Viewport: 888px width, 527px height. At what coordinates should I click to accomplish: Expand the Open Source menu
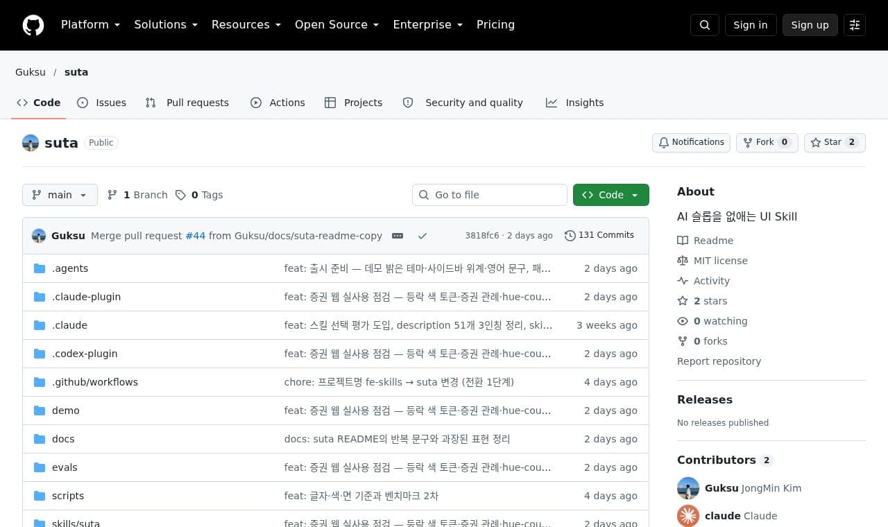click(337, 25)
